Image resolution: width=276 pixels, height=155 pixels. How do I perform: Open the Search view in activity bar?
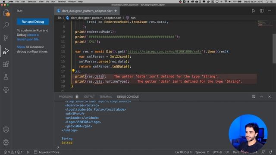[x=6, y=25]
